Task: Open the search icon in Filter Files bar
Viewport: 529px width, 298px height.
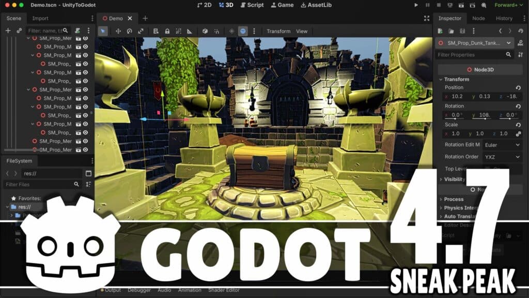Action: [76, 184]
